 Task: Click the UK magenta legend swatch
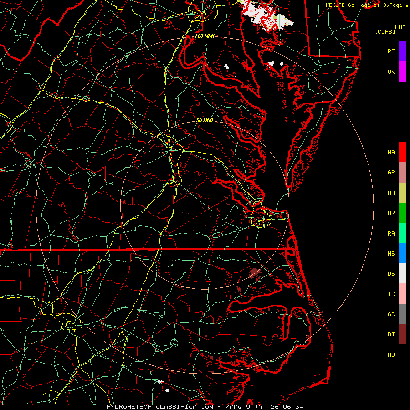coord(402,72)
